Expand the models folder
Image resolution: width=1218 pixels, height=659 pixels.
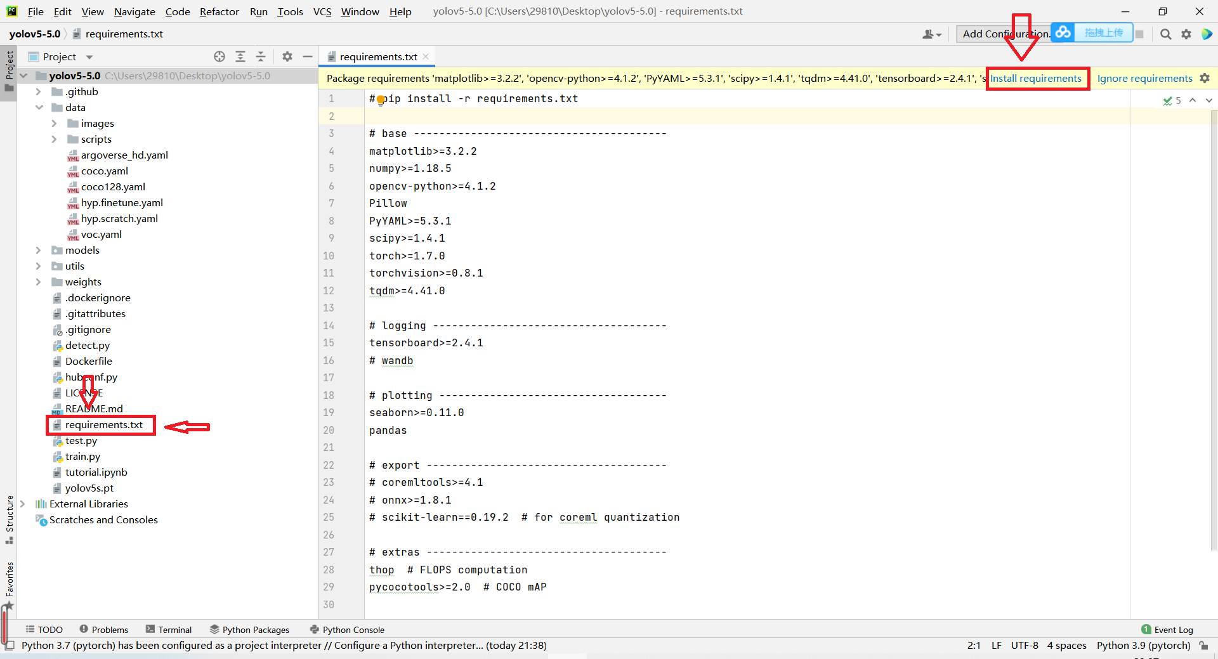click(38, 250)
